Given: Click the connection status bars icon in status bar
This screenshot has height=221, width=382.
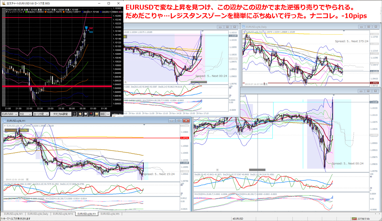Looking at the screenshot, I should point(354,219).
